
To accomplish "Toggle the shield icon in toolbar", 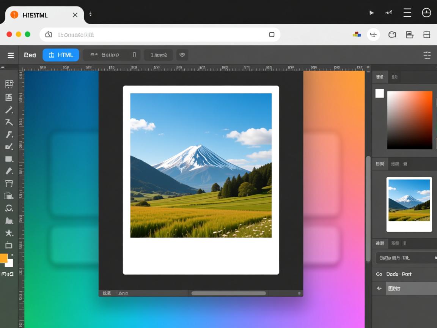I will pos(182,55).
